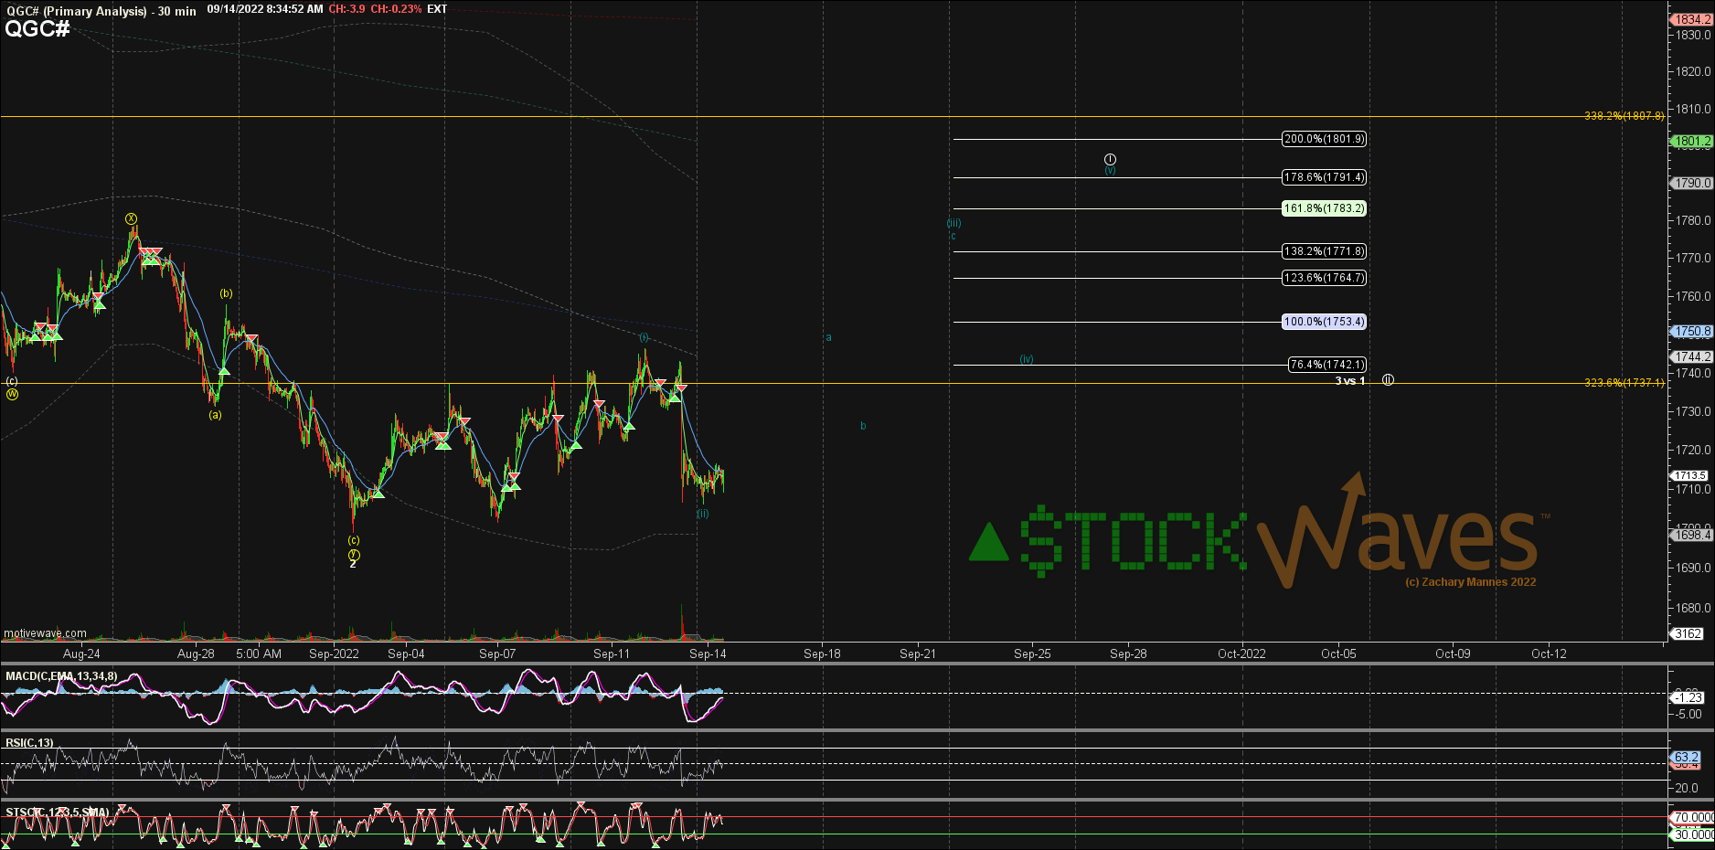Image resolution: width=1715 pixels, height=850 pixels.
Task: Select the teal (ii) wave label
Action: (x=702, y=514)
